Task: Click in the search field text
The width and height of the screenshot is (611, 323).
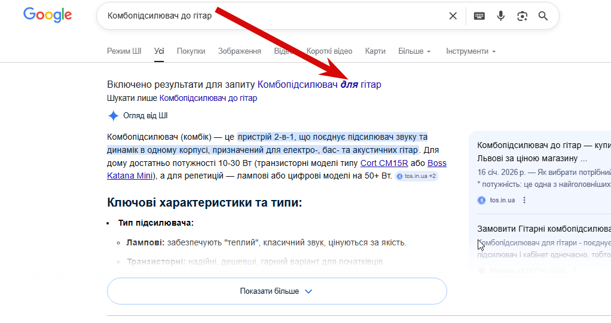Action: point(160,16)
